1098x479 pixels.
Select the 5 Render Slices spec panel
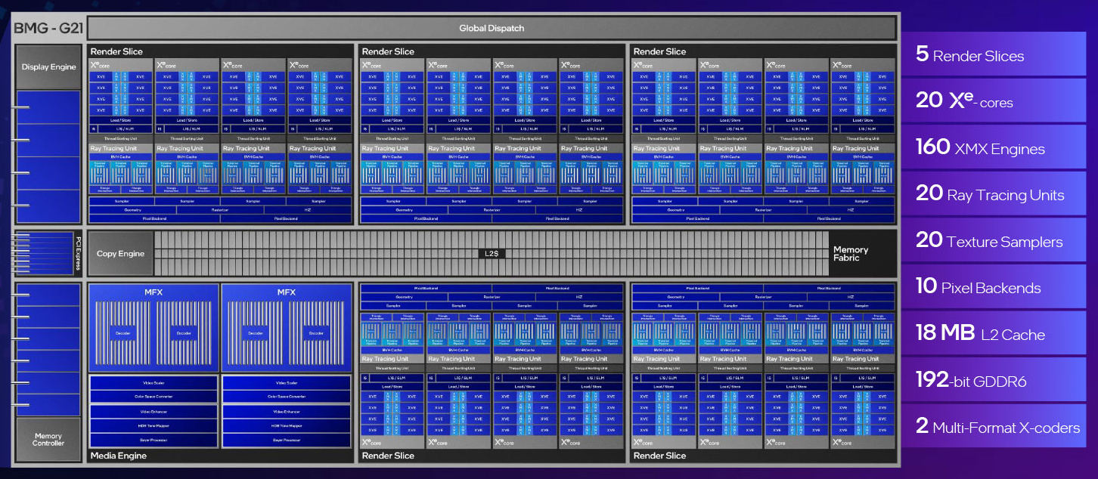[x=994, y=54]
